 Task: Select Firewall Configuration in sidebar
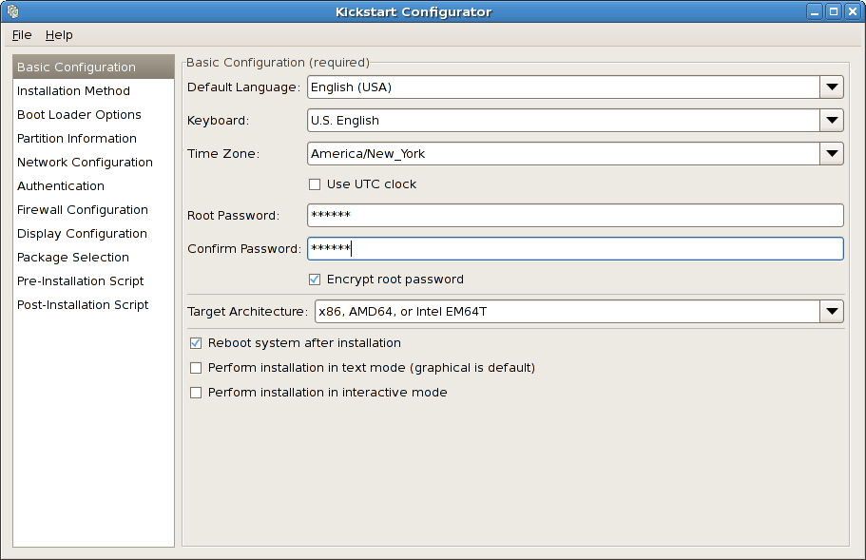[83, 210]
